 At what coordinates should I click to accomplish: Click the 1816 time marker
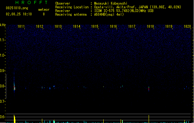point(113,26)
